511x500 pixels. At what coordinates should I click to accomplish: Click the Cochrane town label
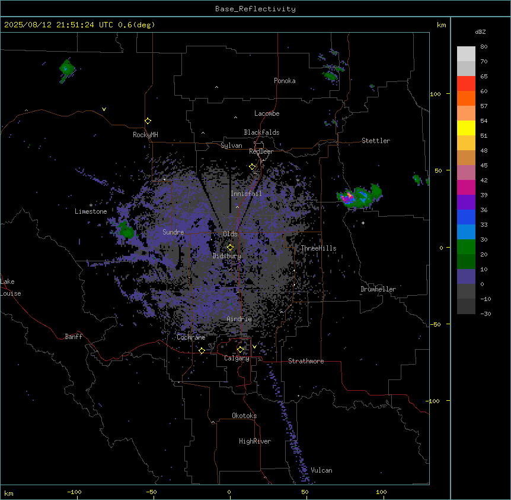click(191, 337)
